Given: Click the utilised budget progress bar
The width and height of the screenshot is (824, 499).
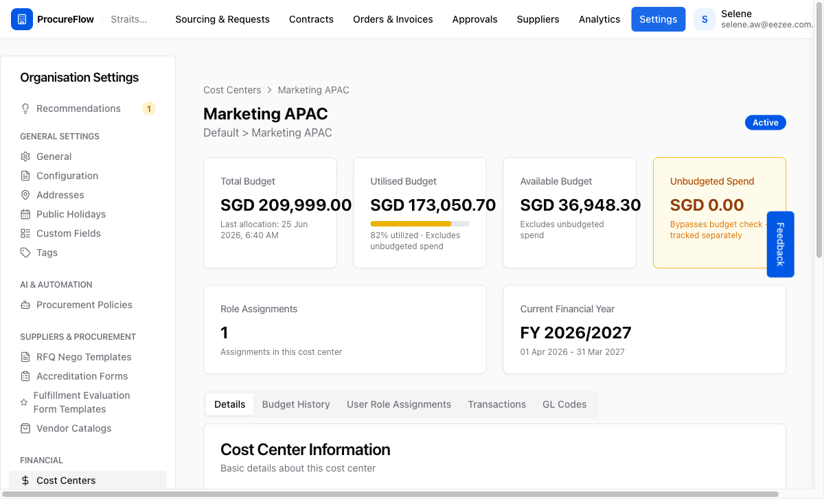Looking at the screenshot, I should pyautogui.click(x=420, y=224).
